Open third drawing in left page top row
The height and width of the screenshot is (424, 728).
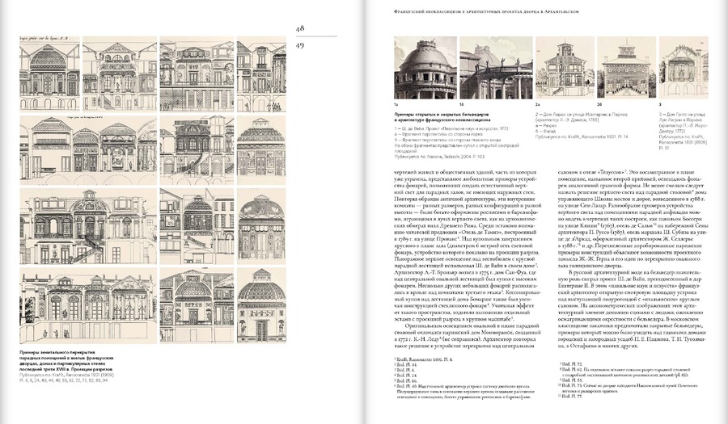(197, 73)
